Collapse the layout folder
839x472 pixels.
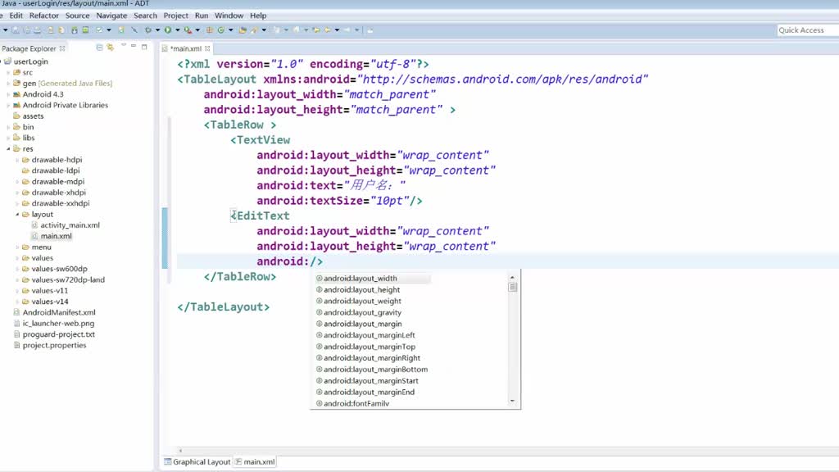pos(17,214)
